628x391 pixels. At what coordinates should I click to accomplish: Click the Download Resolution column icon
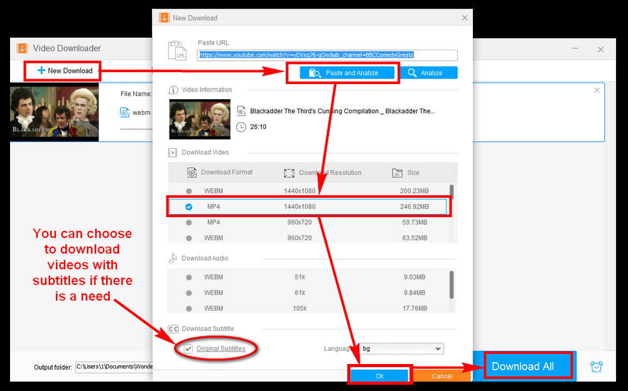(289, 173)
